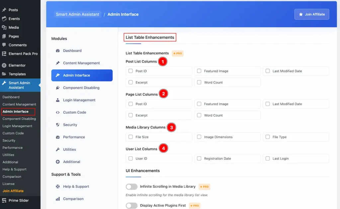Click the star icon in Join Affiliate button

point(301,14)
